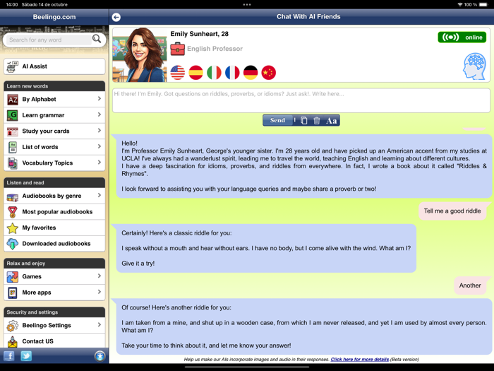Open More apps label

37,293
